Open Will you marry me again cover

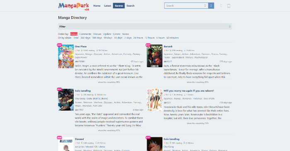pyautogui.click(x=155, y=100)
